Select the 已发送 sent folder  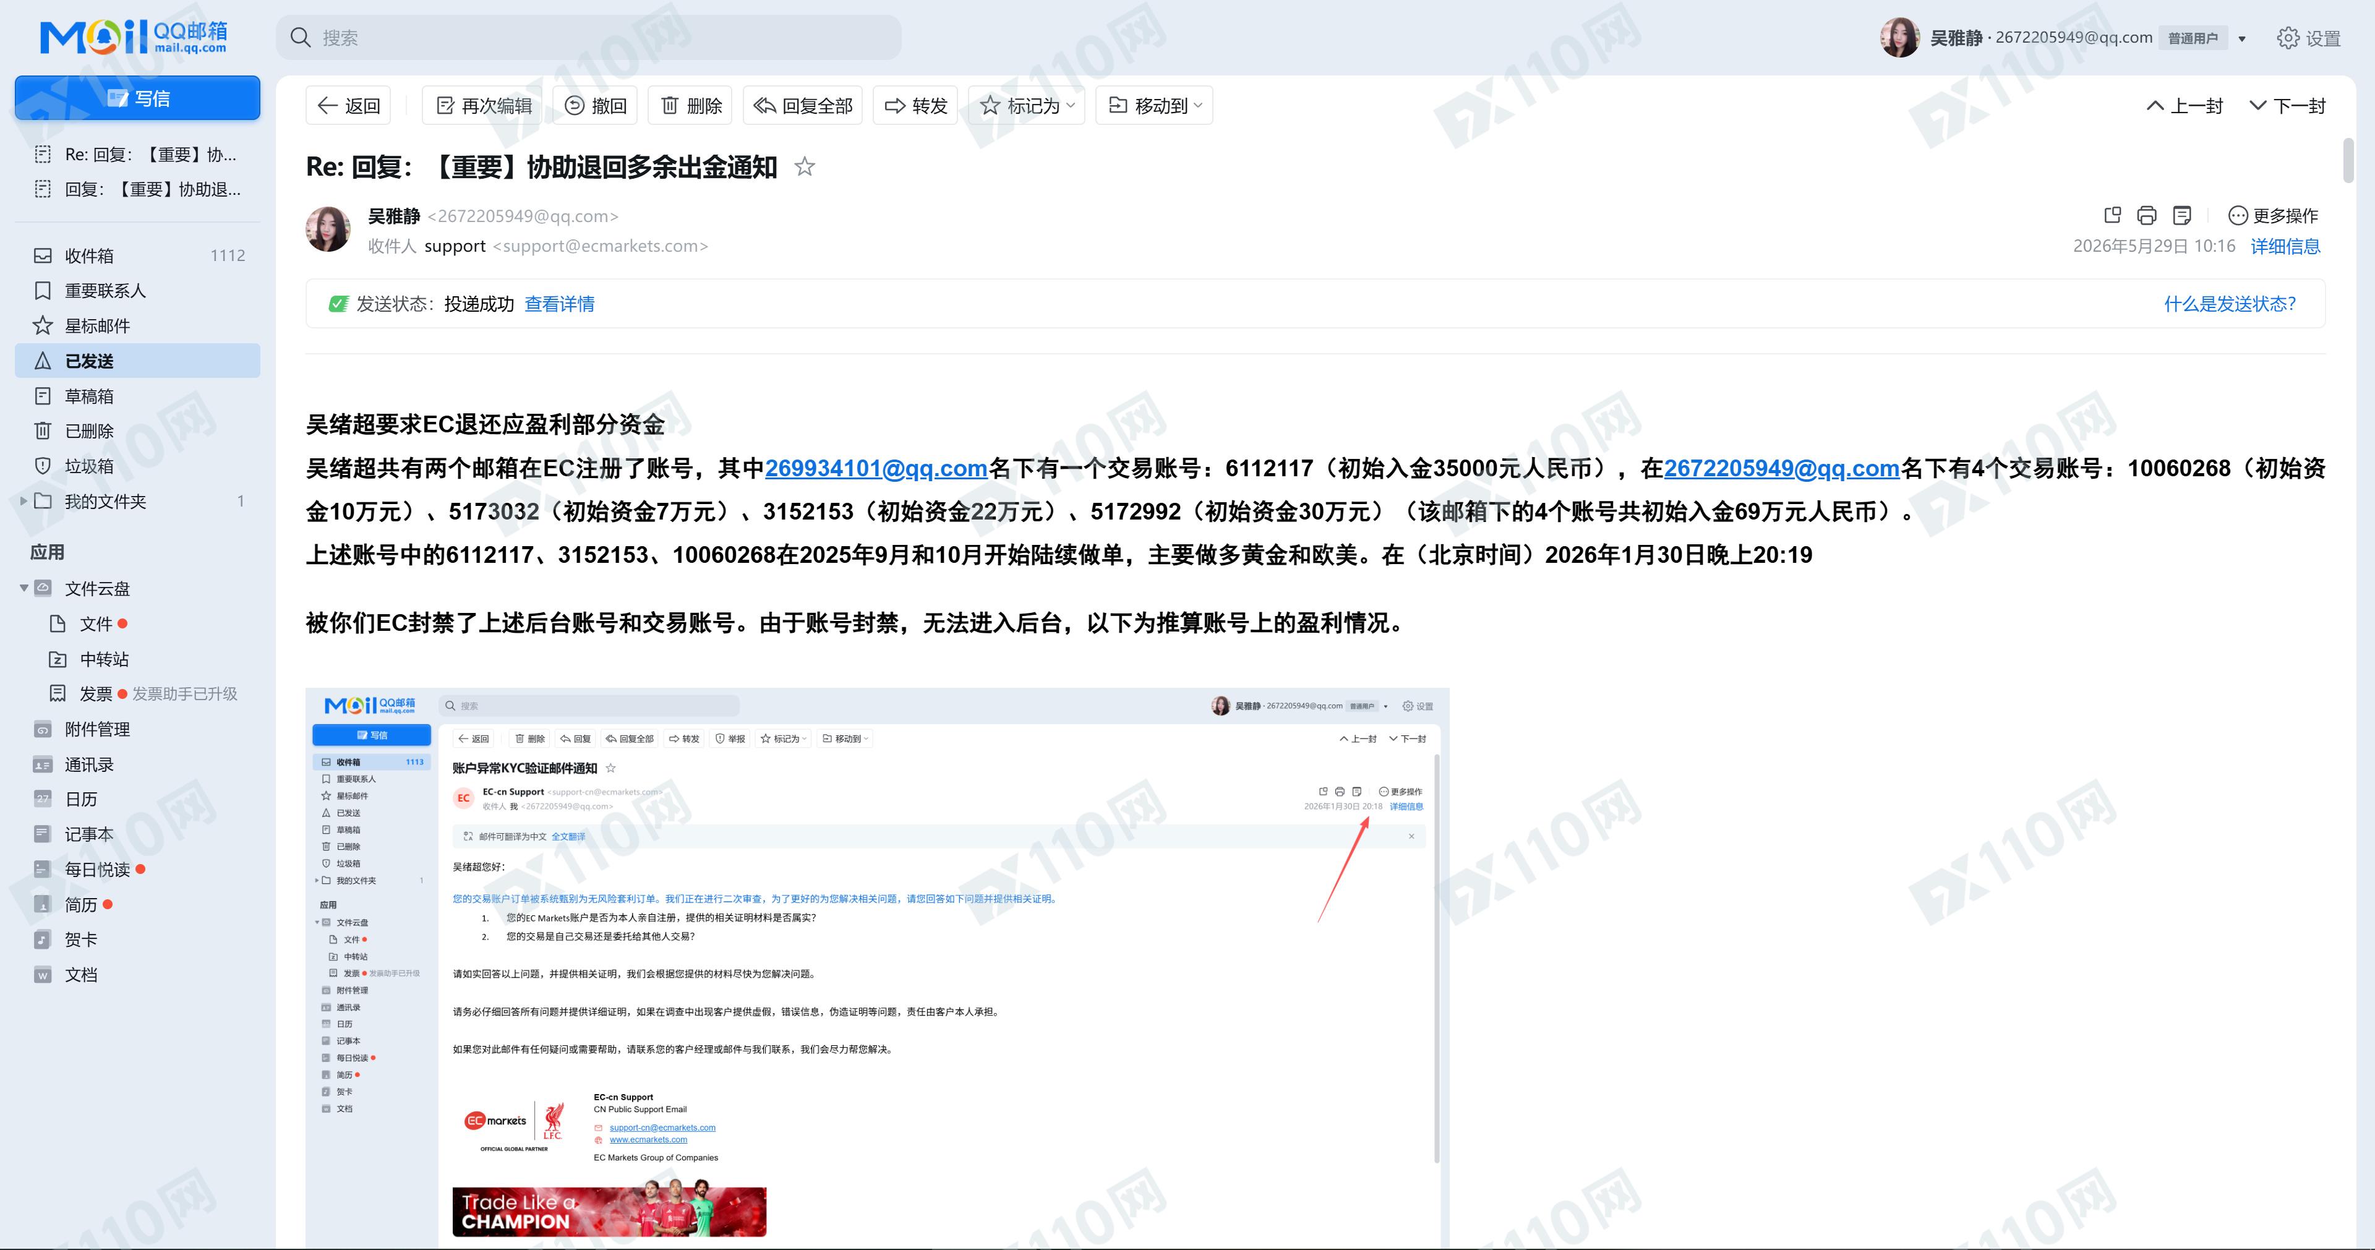[x=137, y=361]
